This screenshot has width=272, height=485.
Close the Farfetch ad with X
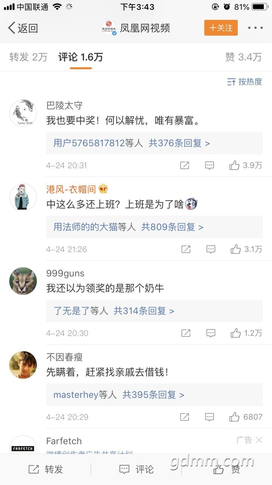tap(259, 440)
